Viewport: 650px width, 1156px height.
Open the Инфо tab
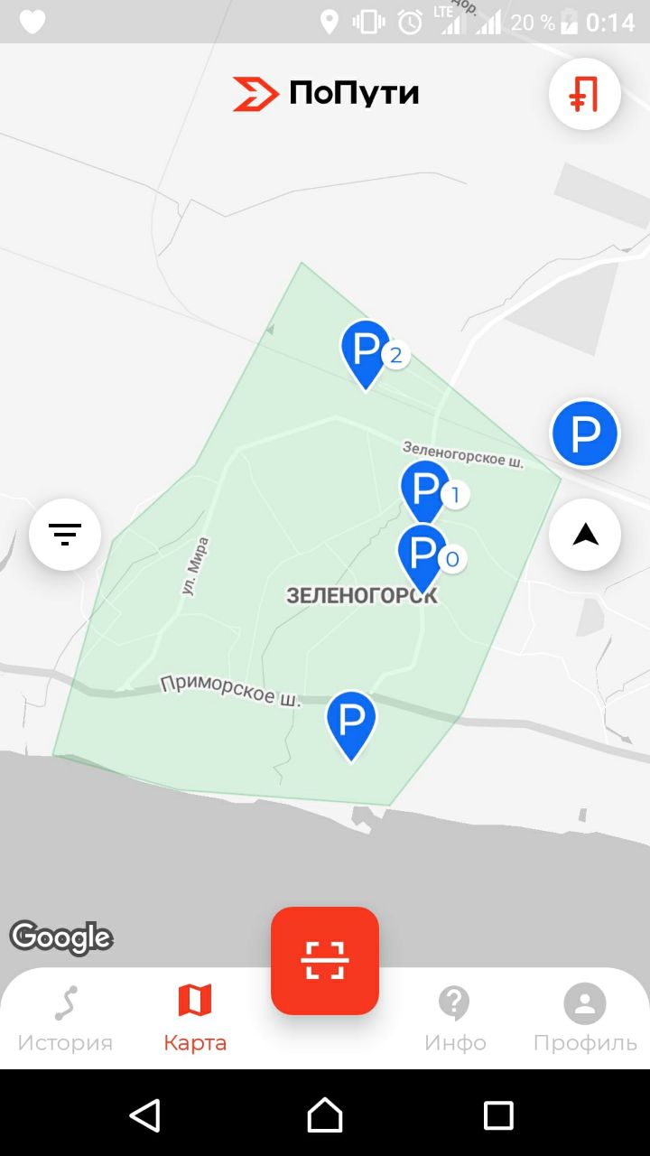click(455, 1019)
